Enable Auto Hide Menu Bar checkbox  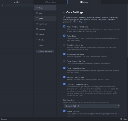coord(64,45)
